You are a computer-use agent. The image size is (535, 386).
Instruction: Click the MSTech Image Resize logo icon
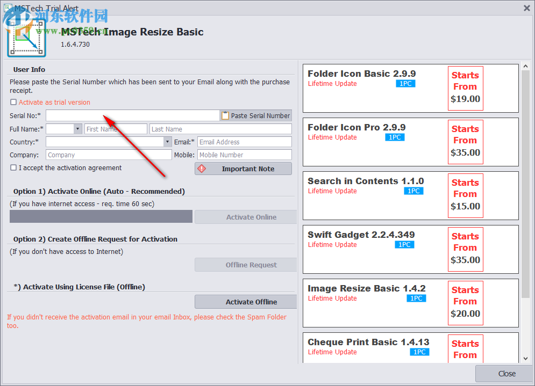(x=26, y=38)
